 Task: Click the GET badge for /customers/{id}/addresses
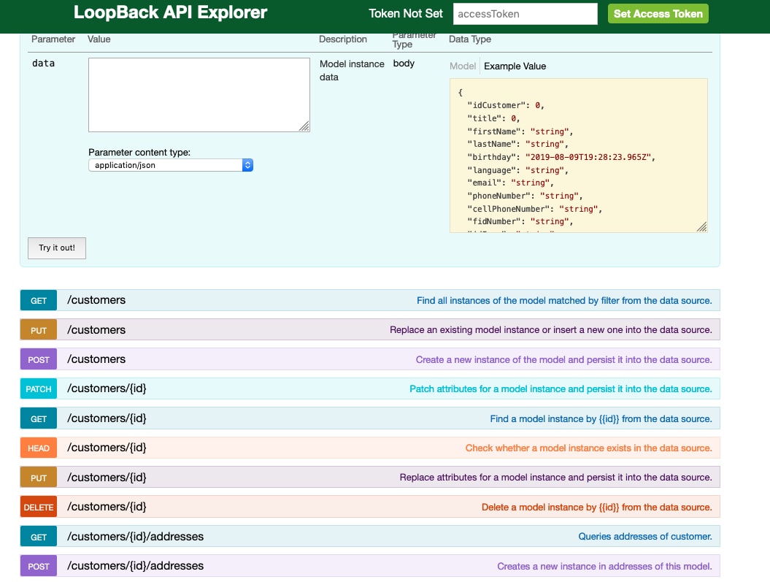(38, 537)
